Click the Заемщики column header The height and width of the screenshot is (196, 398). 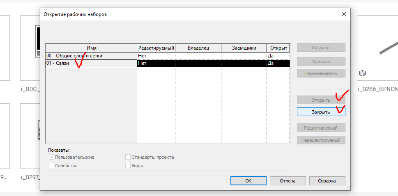point(244,48)
